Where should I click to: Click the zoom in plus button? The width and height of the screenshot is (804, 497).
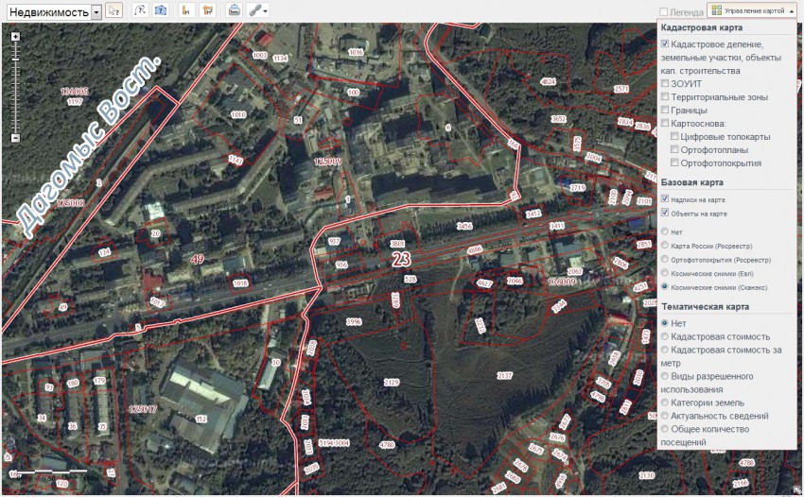[x=15, y=36]
